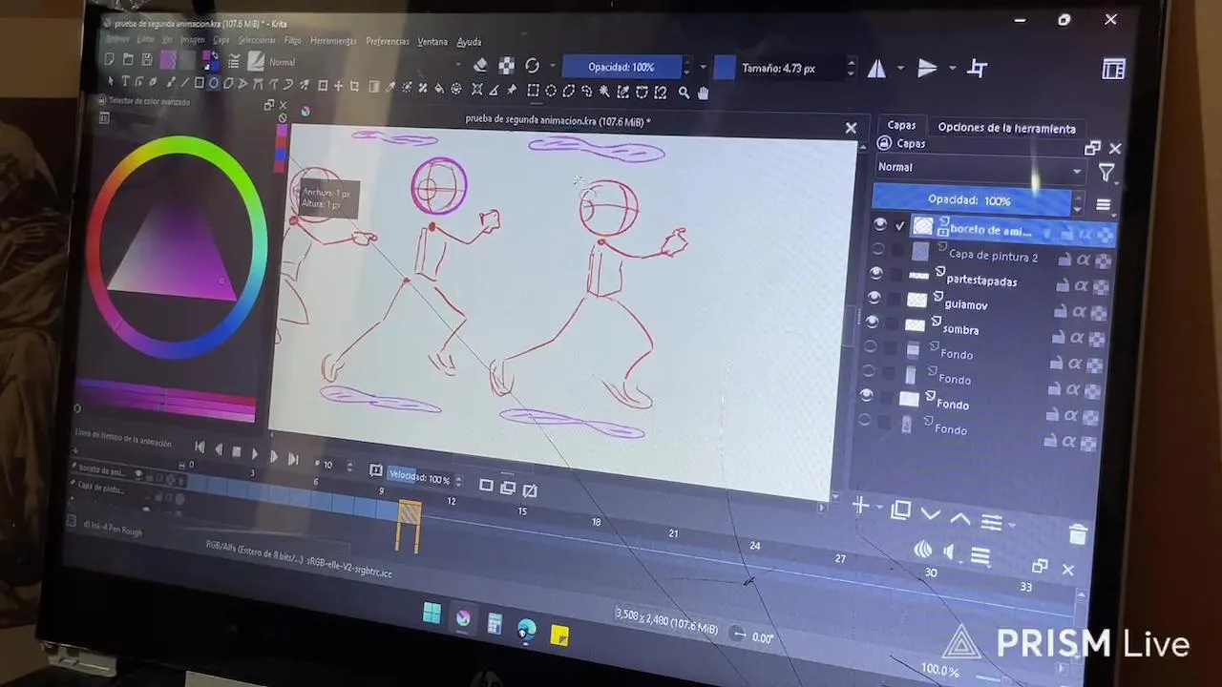Select the move tool crosshair icon
The height and width of the screenshot is (687, 1222).
click(x=338, y=86)
